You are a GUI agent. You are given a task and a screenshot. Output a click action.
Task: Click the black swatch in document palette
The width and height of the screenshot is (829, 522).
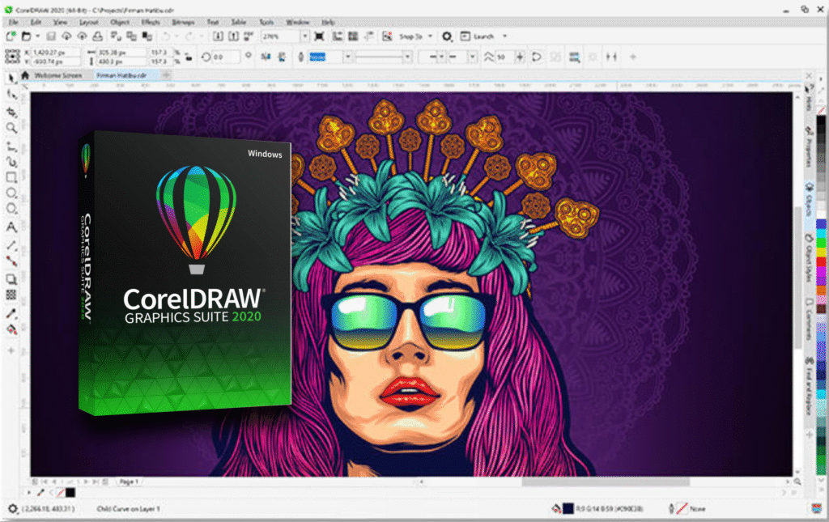[x=70, y=492]
